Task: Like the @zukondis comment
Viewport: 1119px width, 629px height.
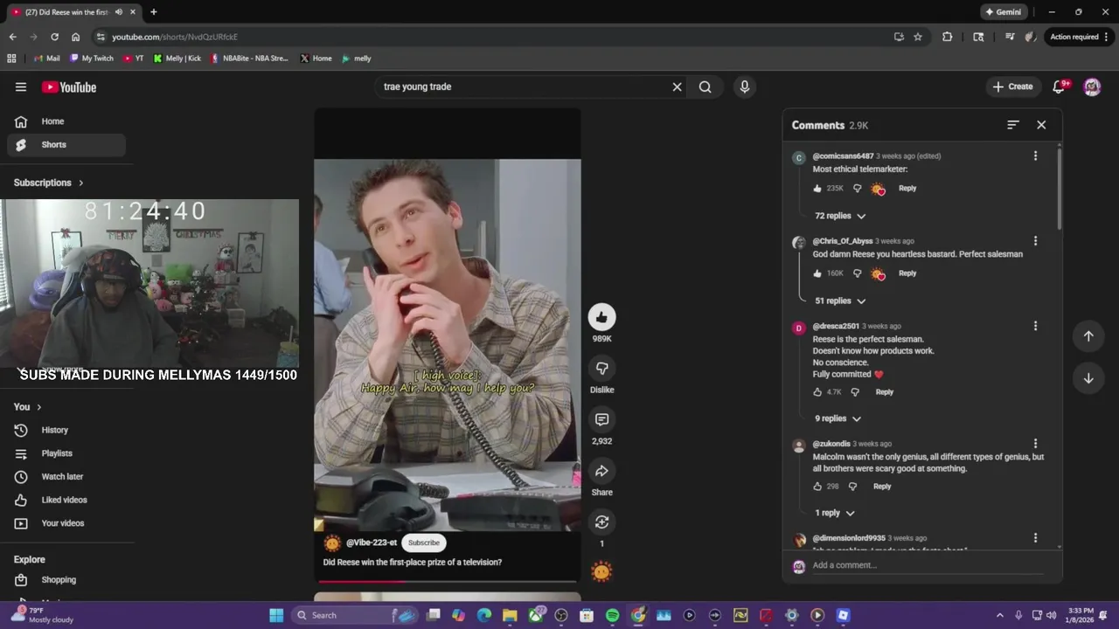Action: pyautogui.click(x=817, y=487)
